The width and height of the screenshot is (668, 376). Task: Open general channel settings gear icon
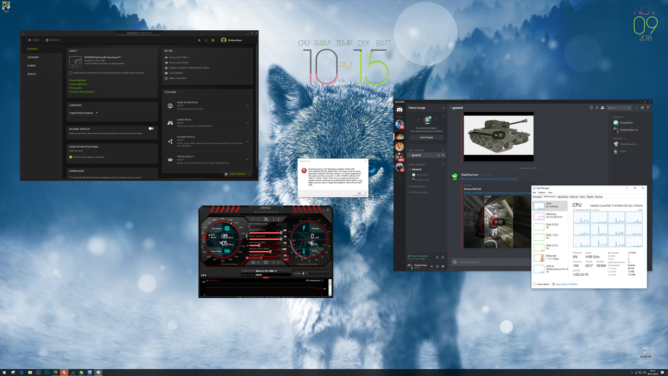pos(443,155)
